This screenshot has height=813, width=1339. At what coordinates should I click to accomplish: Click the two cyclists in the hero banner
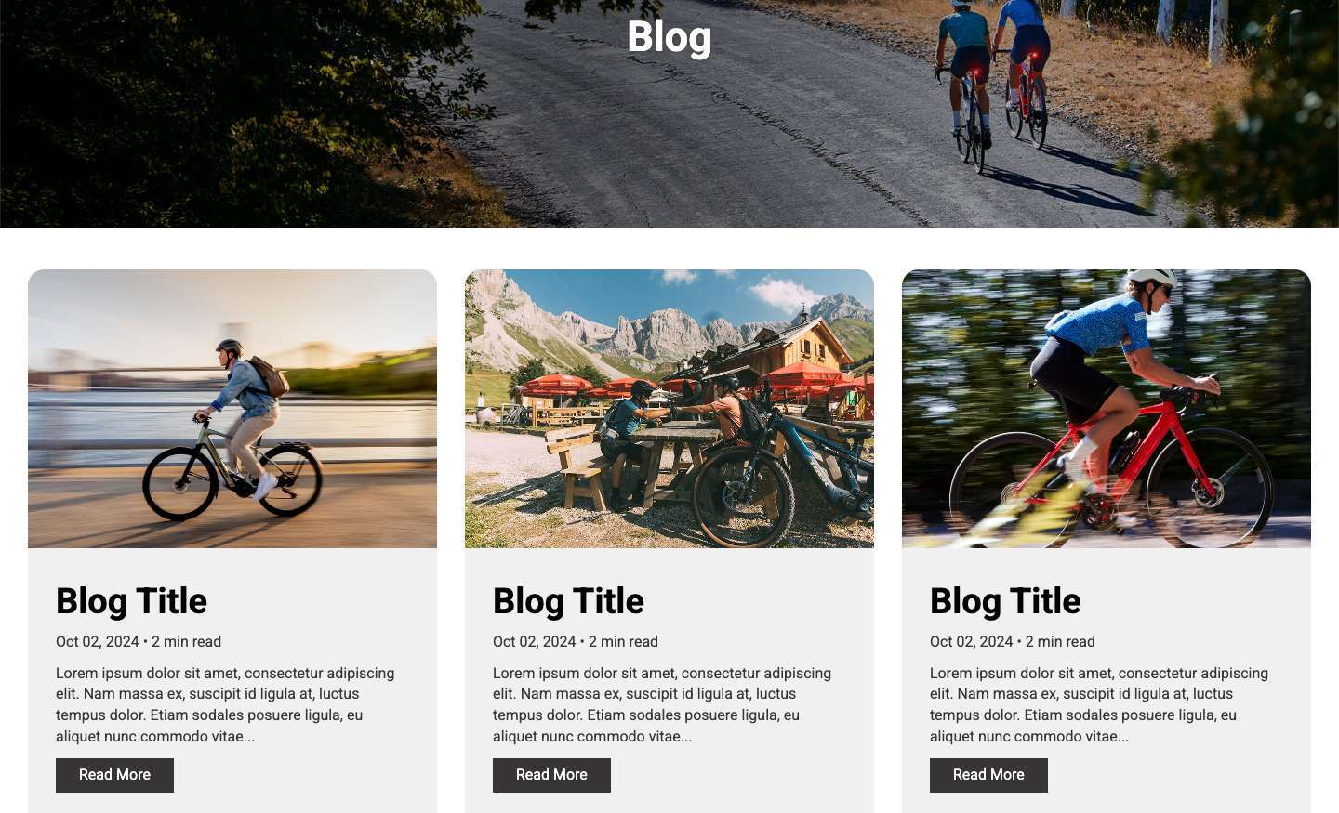tap(993, 84)
